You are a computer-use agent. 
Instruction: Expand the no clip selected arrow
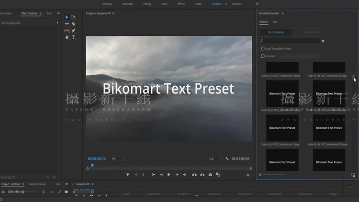pyautogui.click(x=57, y=22)
